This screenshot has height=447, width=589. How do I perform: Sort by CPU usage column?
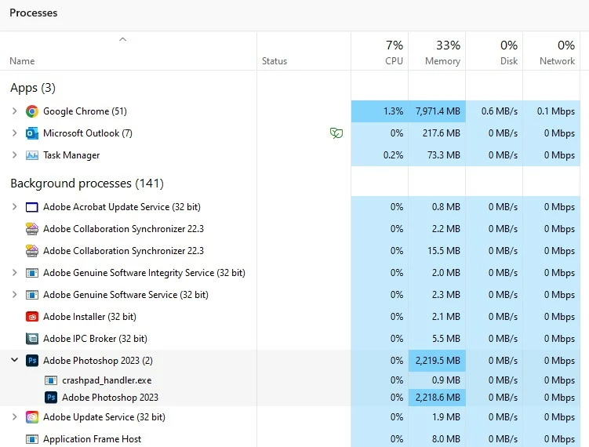point(380,52)
